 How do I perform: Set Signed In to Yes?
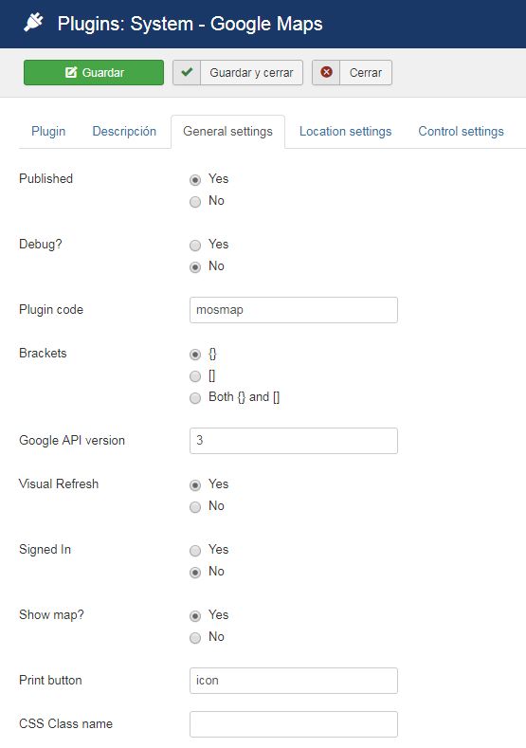195,551
